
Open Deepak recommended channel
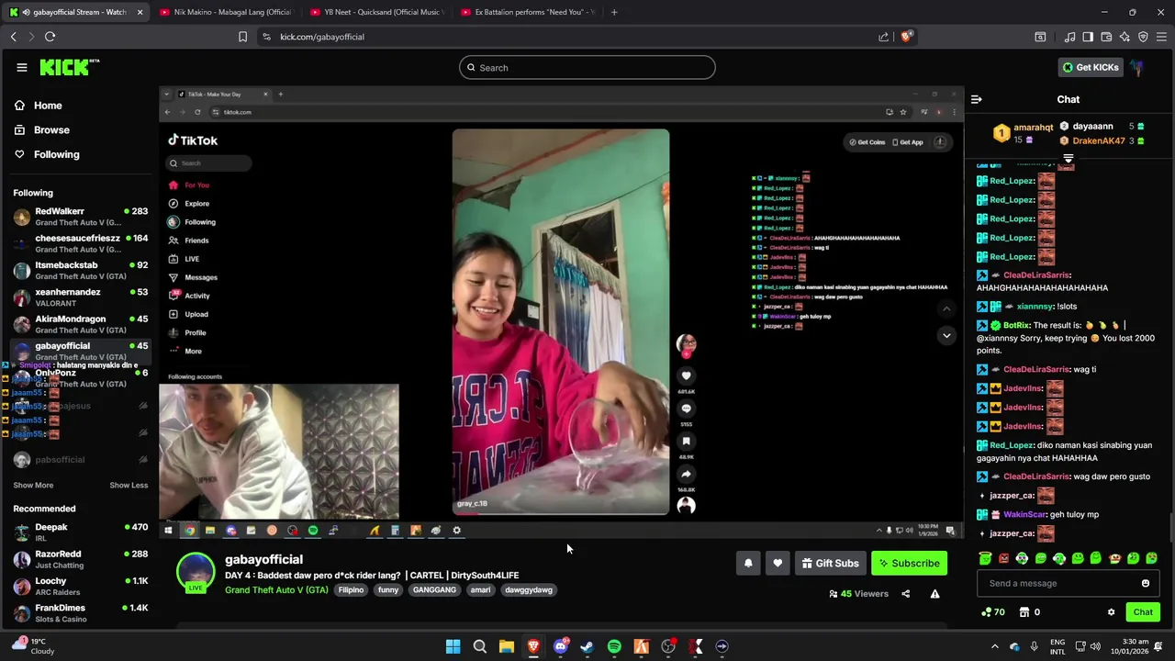click(x=81, y=532)
